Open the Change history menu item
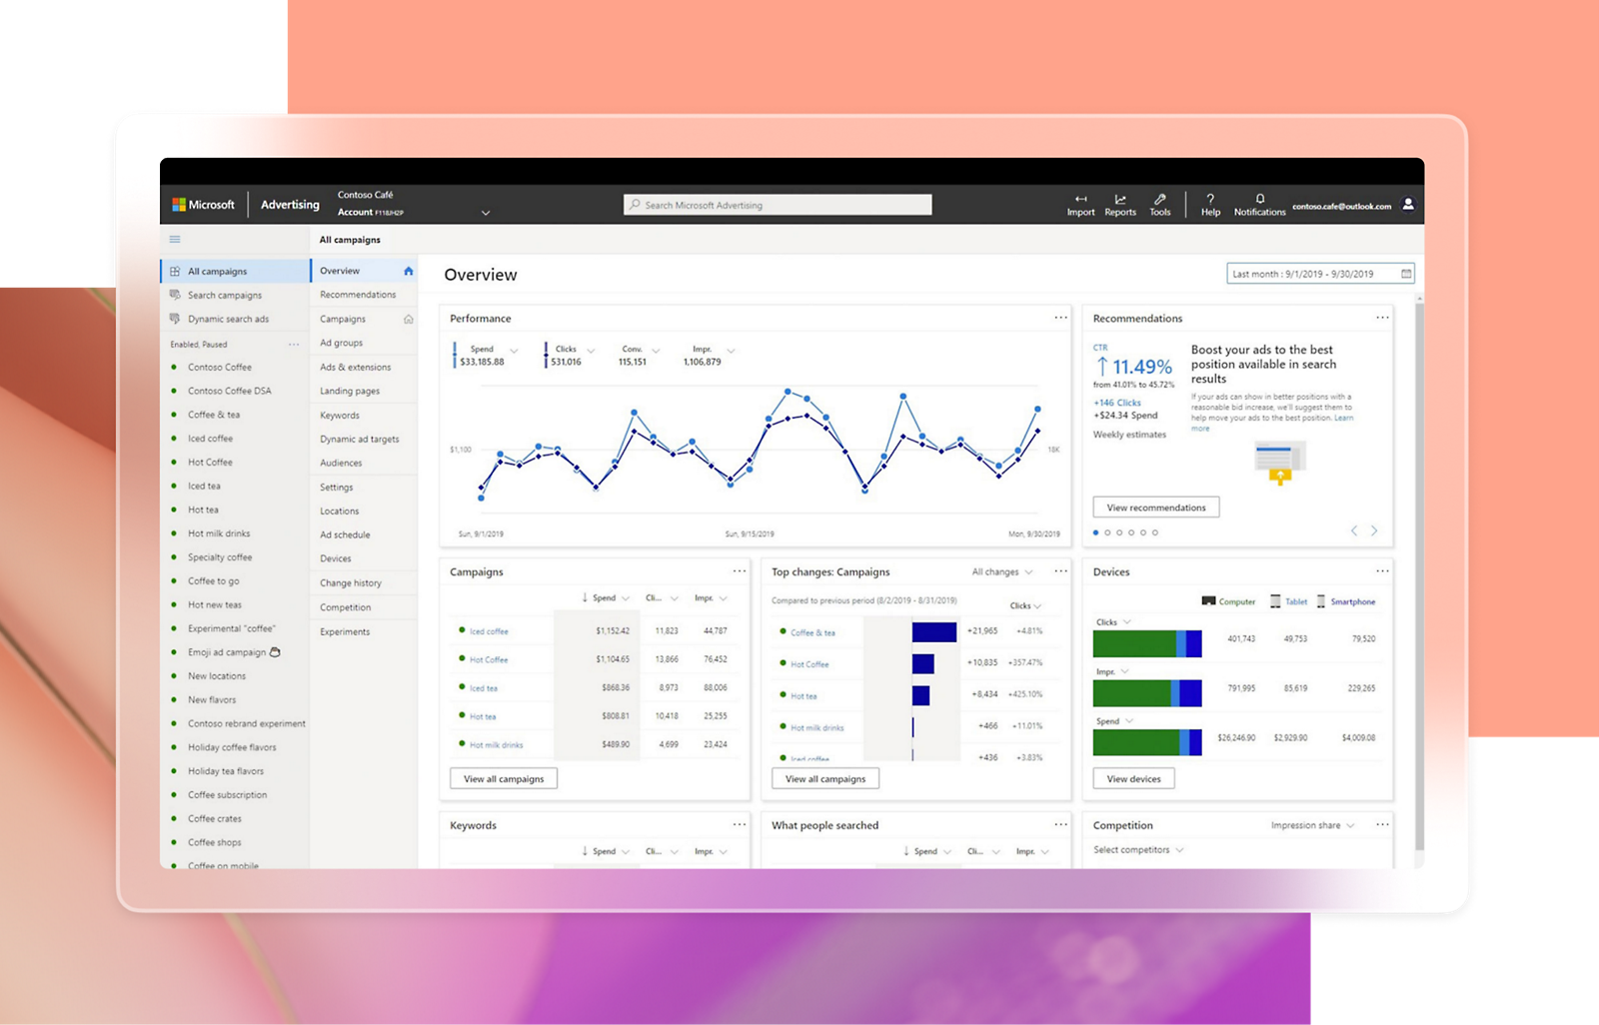The height and width of the screenshot is (1025, 1599). click(x=351, y=583)
